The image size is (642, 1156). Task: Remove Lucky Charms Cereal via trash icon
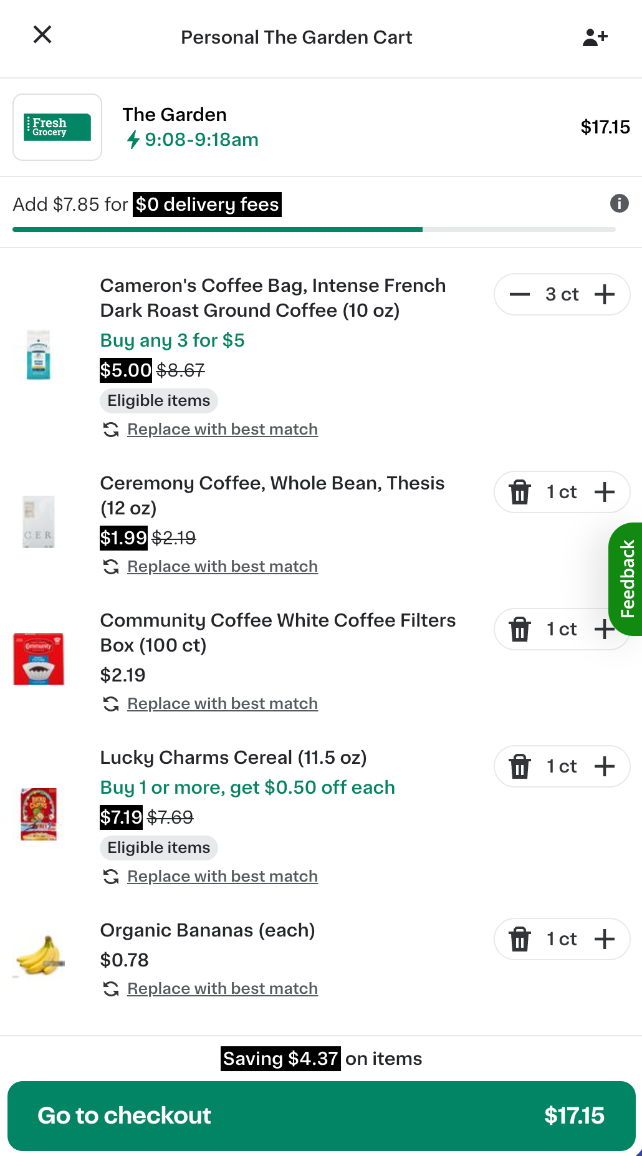click(x=519, y=766)
